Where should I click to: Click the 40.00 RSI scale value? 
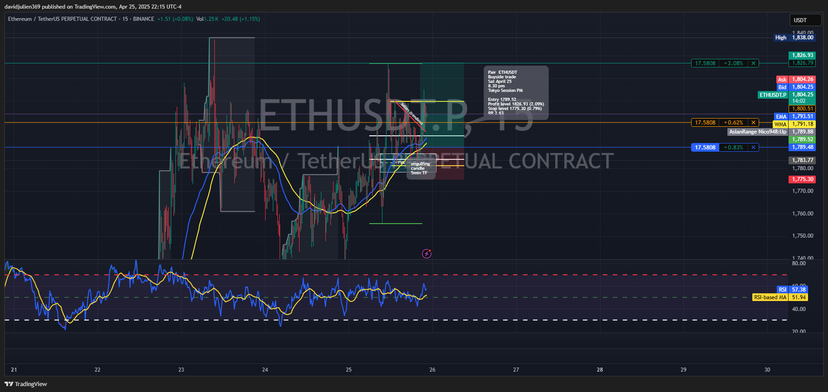tap(799, 309)
